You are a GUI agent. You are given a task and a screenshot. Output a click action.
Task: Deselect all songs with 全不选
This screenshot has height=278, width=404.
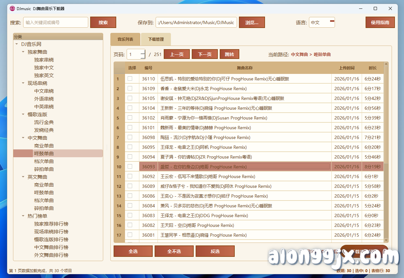click(174, 251)
